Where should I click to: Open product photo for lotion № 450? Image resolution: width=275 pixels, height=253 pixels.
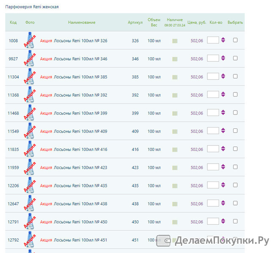pos(30,221)
